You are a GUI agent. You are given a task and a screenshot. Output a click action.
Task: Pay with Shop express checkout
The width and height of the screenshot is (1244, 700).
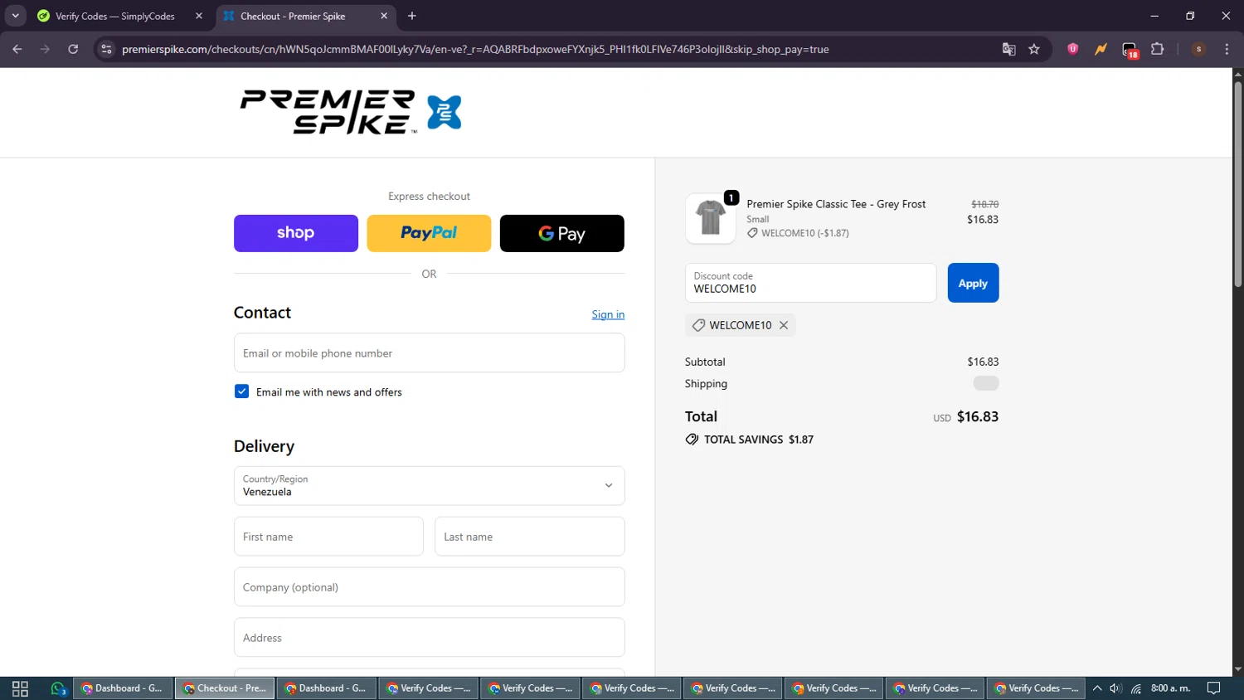(x=296, y=233)
